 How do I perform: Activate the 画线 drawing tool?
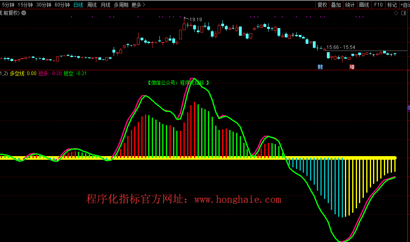(x=364, y=5)
